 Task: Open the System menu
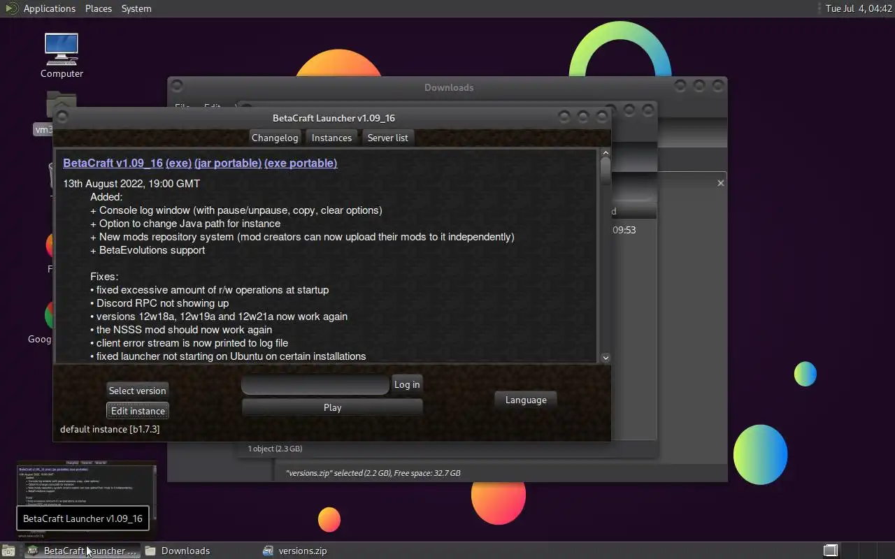(136, 8)
